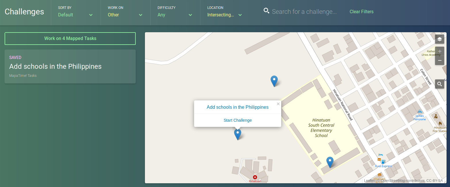This screenshot has height=187, width=450.
Task: Click Start Challenge in the popup
Action: tap(238, 120)
